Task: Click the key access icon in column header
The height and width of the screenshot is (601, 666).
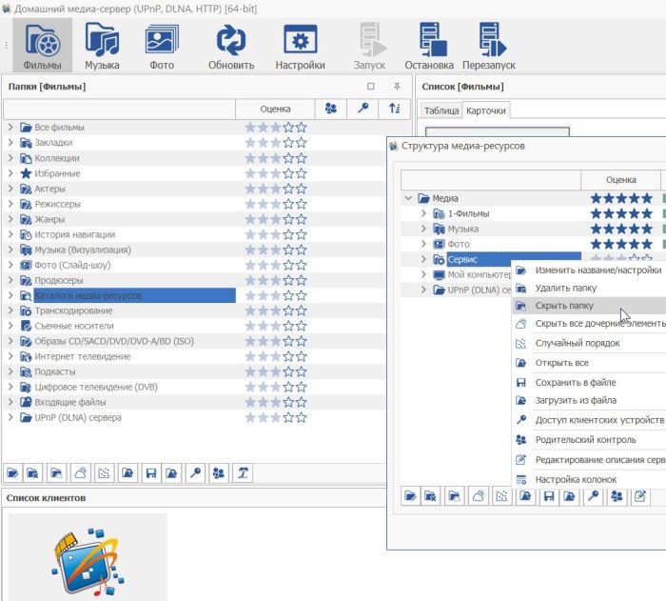Action: [x=362, y=109]
